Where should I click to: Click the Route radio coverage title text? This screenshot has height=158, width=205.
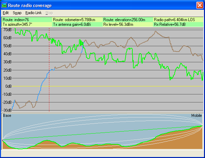click(x=30, y=5)
